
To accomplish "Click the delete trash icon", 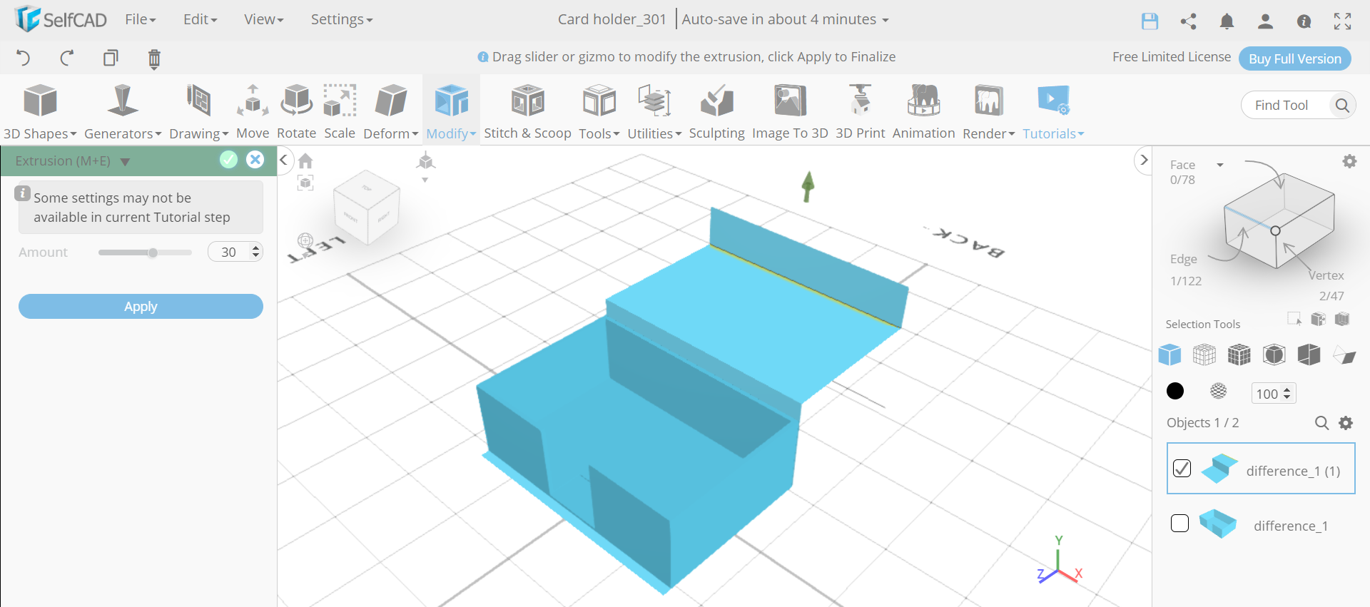I will pos(154,58).
